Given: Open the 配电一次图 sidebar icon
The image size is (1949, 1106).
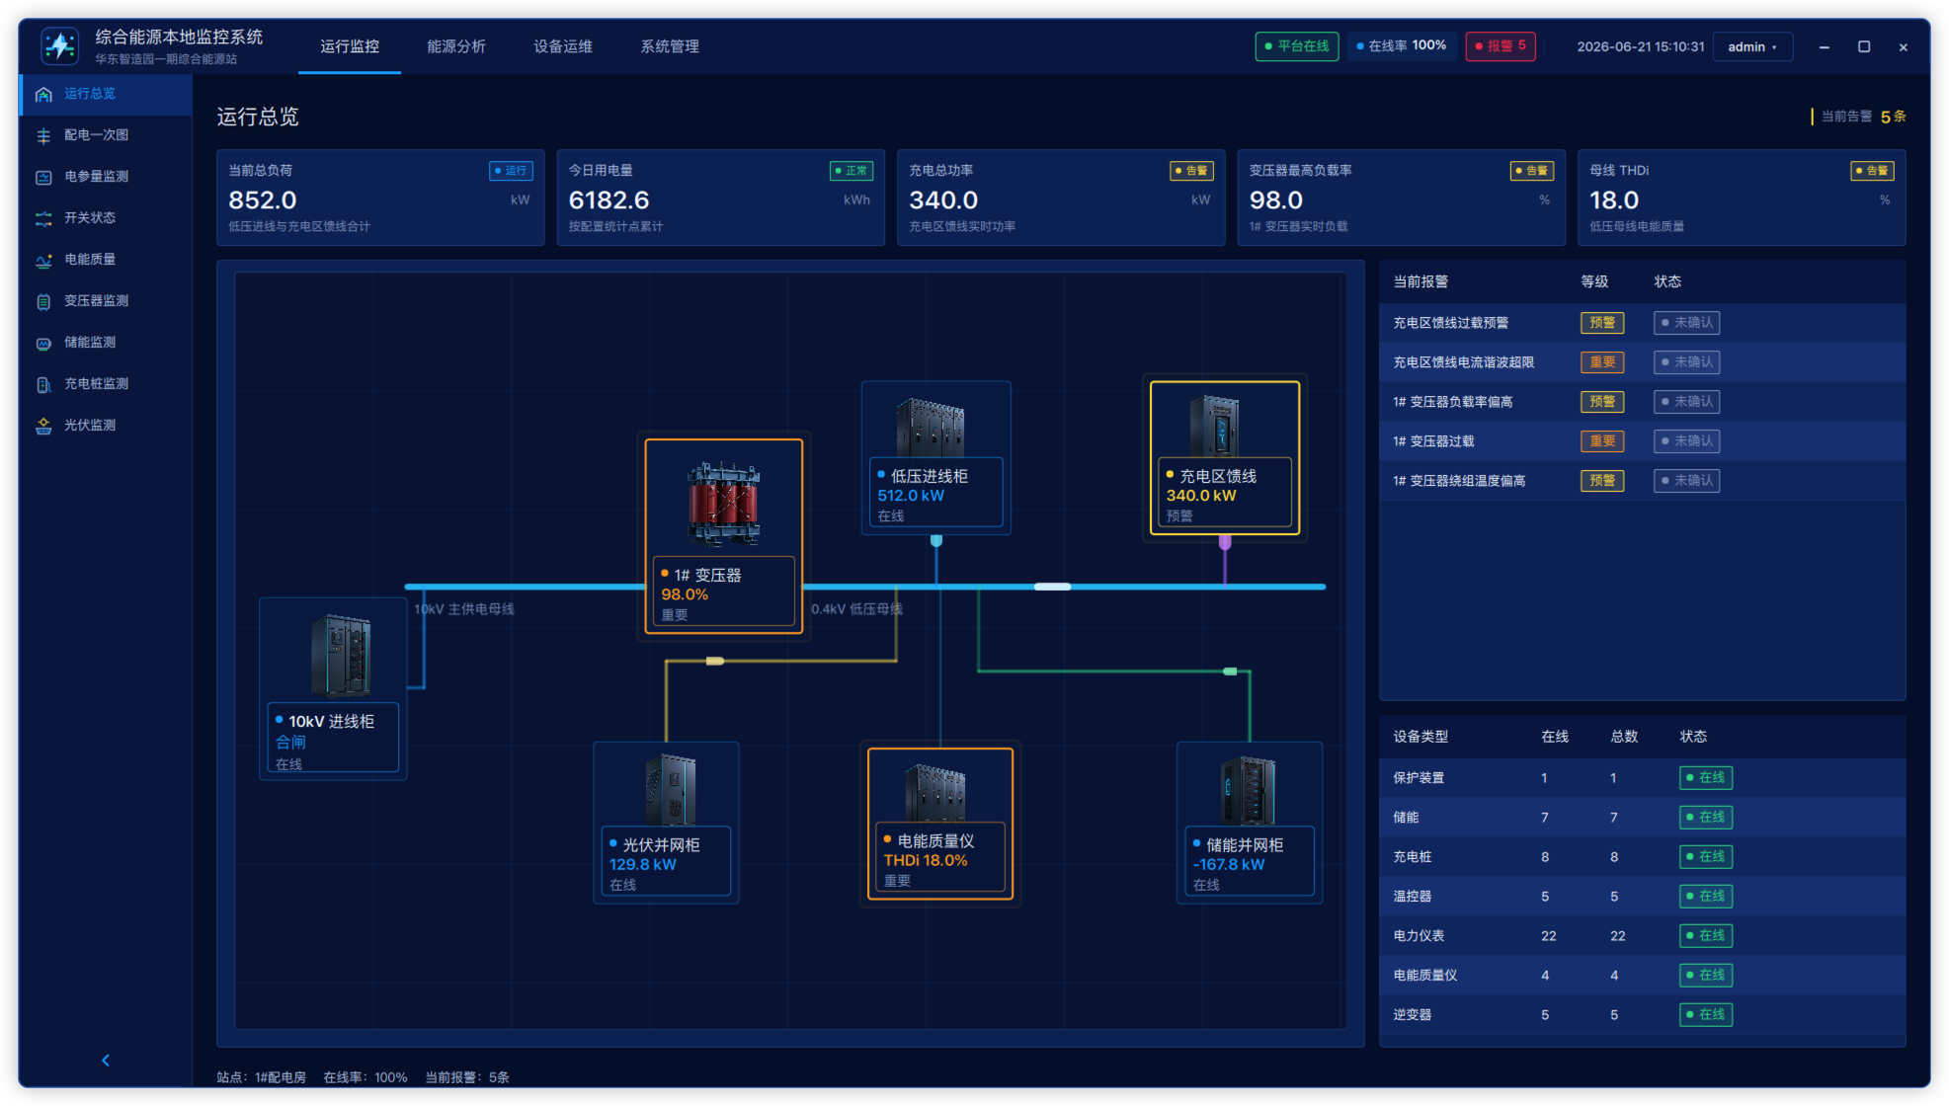Looking at the screenshot, I should pos(43,136).
